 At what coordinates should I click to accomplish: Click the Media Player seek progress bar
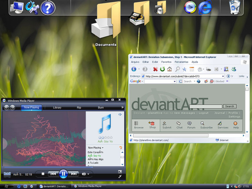pyautogui.click(x=63, y=167)
